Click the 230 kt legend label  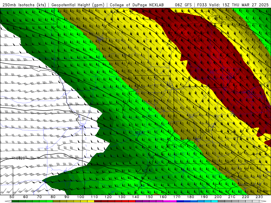(x=259, y=197)
